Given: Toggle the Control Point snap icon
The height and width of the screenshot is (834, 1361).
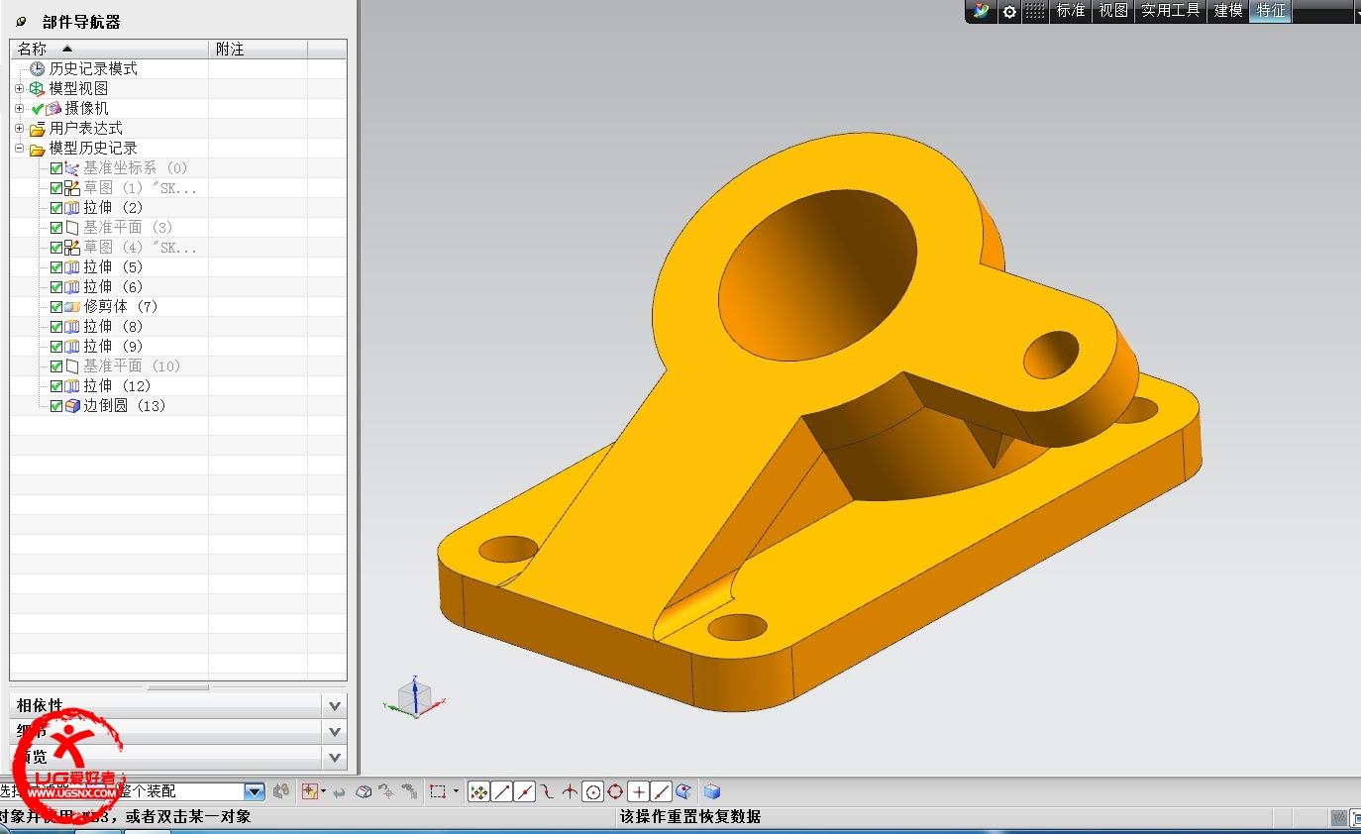Looking at the screenshot, I should coord(547,791).
